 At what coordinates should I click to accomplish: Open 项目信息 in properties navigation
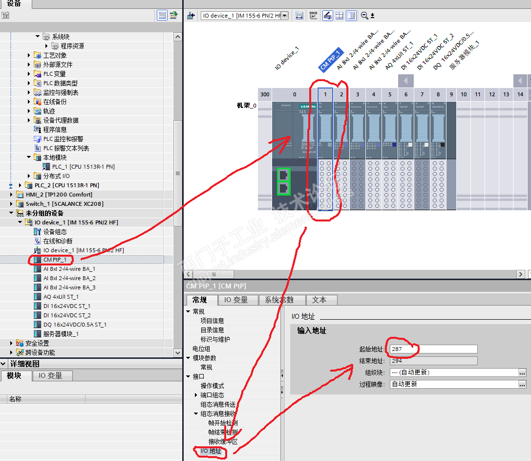212,321
